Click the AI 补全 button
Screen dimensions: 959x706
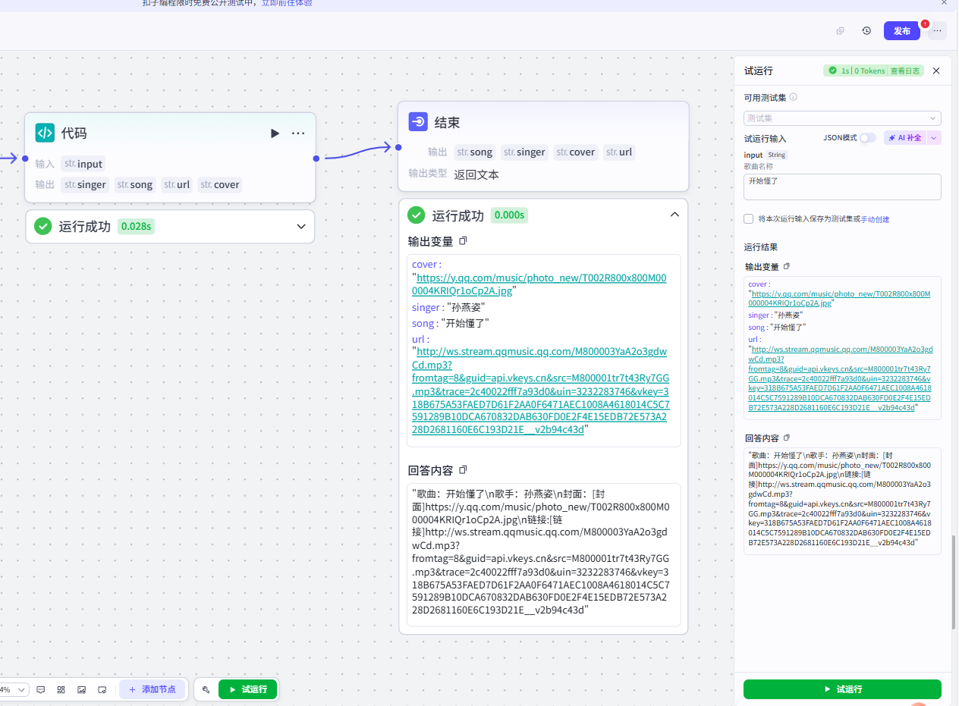coord(905,138)
